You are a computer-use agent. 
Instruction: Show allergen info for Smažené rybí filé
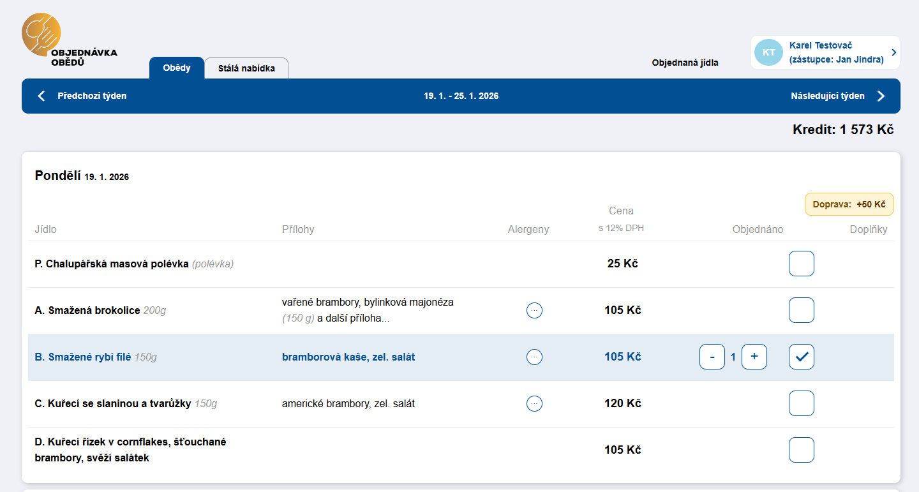click(534, 357)
